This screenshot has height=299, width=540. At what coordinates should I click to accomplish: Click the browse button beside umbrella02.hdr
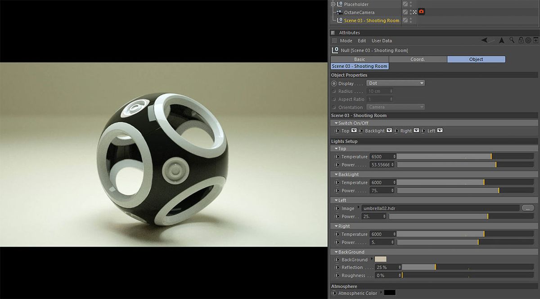[528, 208]
